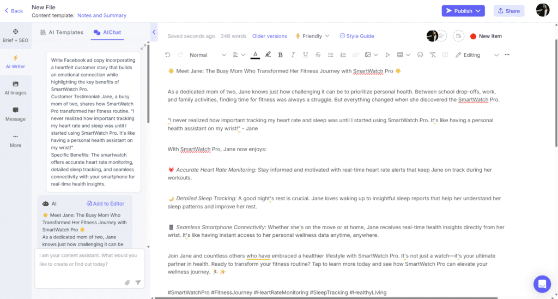Toggle bulleted list
The height and width of the screenshot is (299, 558).
coord(331,55)
